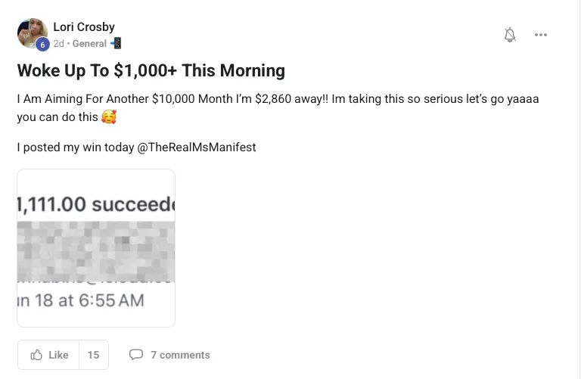Click the 2d post timestamp

coord(58,44)
